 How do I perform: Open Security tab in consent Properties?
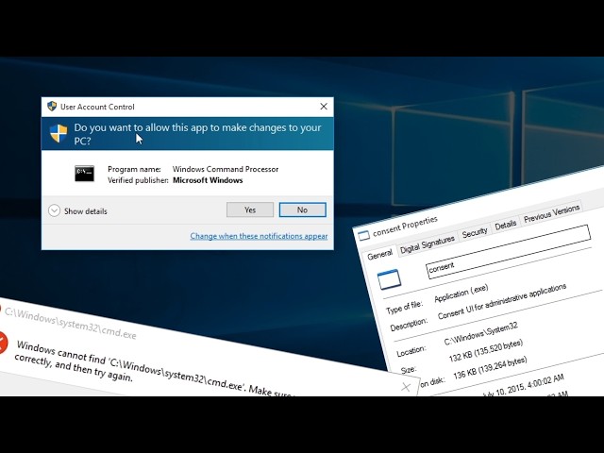click(475, 232)
